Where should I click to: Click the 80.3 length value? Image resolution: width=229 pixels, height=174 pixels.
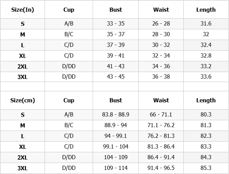[x=206, y=114]
